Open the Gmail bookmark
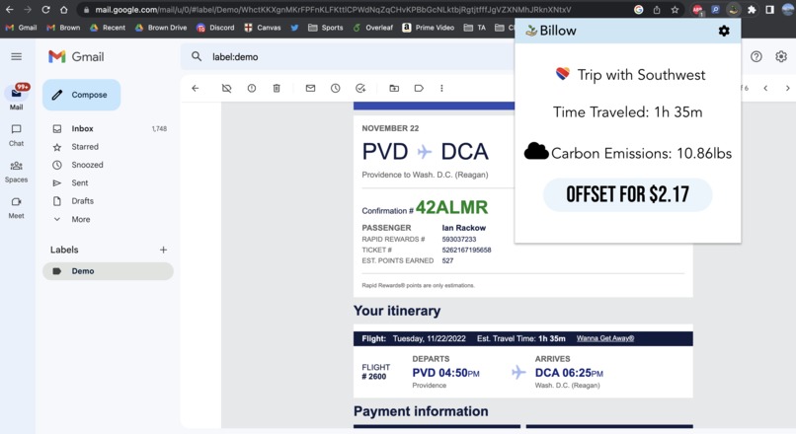Image resolution: width=796 pixels, height=434 pixels. [x=21, y=28]
